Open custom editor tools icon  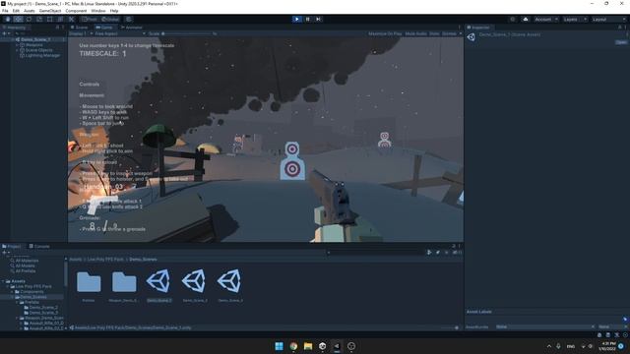pyautogui.click(x=71, y=20)
